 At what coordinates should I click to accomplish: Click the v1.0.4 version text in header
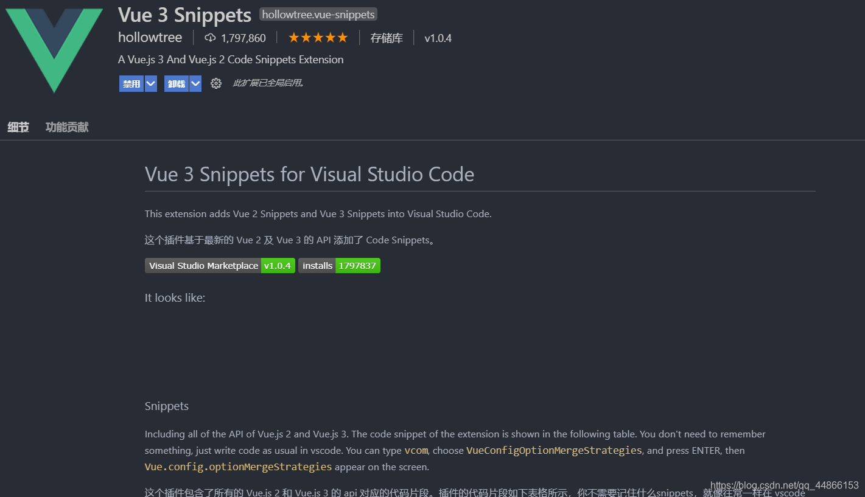(438, 38)
